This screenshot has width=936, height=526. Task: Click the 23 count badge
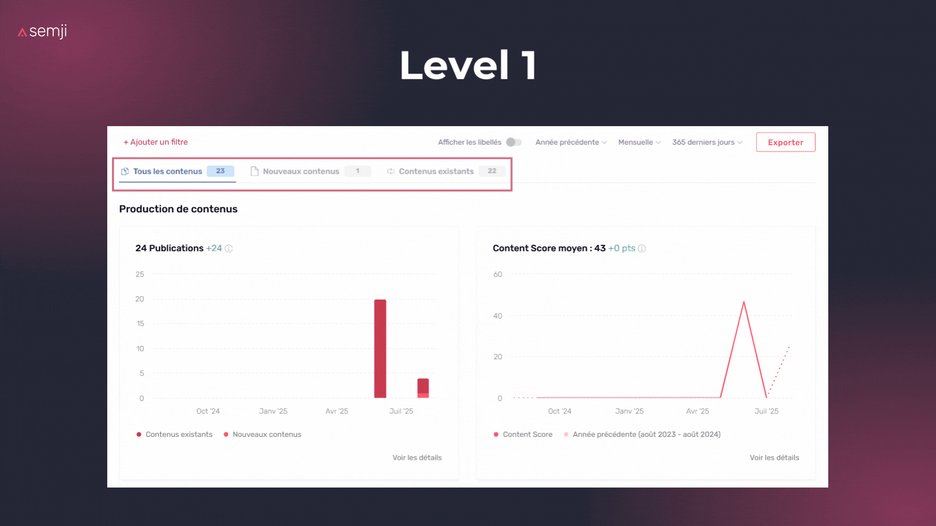point(220,171)
